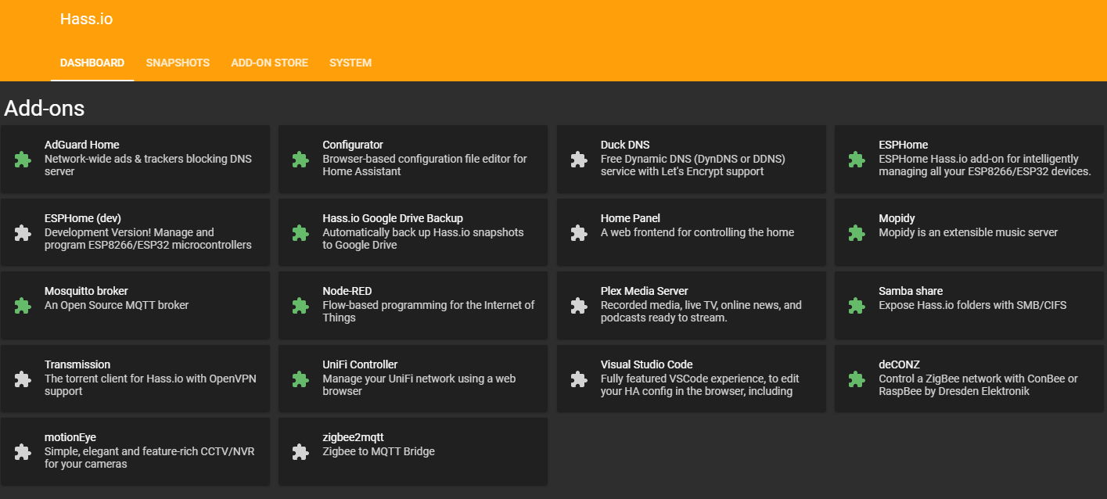Image resolution: width=1107 pixels, height=499 pixels.
Task: Click the Mosquitto broker puzzle icon
Action: (23, 306)
